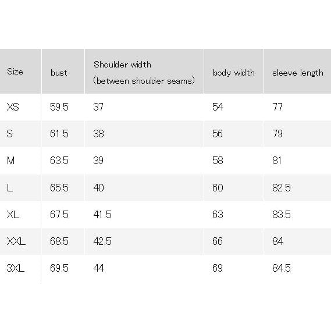Click the XXL size row label
The width and height of the screenshot is (331, 331).
point(16,241)
